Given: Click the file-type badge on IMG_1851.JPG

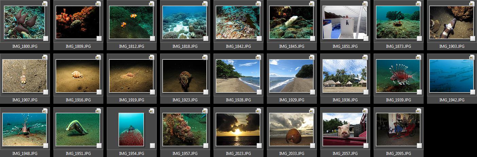Looking at the screenshot, I should (x=365, y=4).
